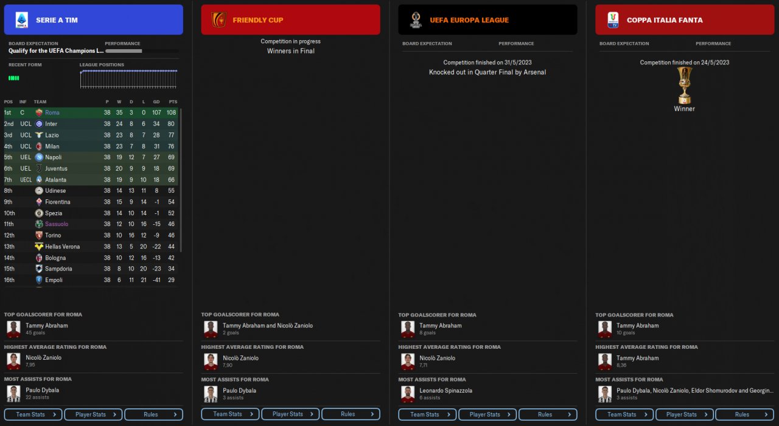Open Player Stats for Coppa Italia Fanta
This screenshot has width=779, height=426.
[685, 414]
